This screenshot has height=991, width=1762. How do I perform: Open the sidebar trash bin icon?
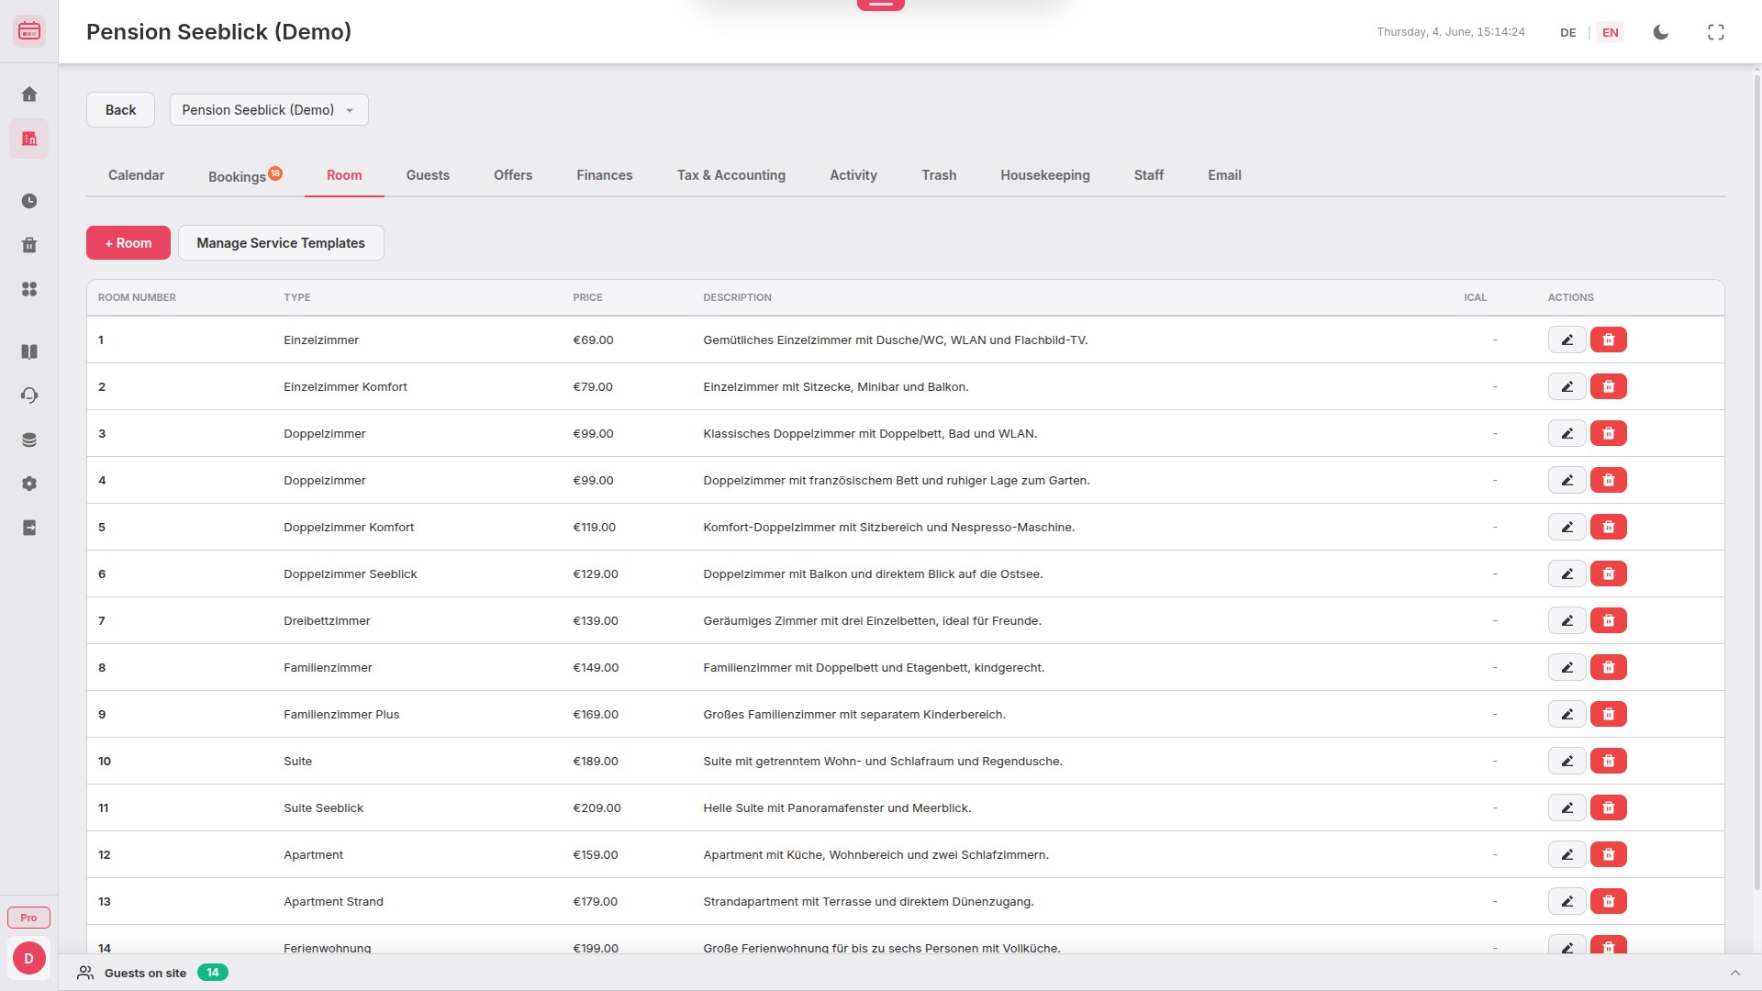click(29, 245)
